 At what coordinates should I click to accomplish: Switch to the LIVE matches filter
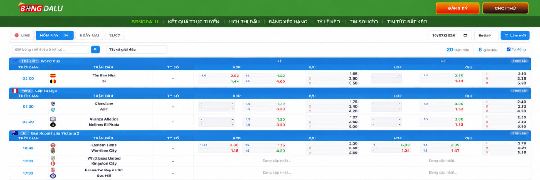[x=22, y=35]
